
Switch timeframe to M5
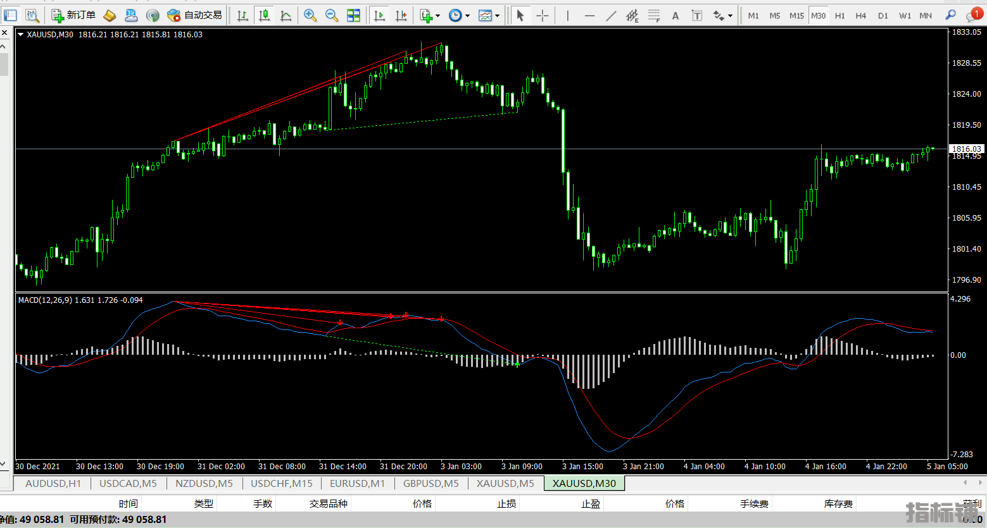775,15
